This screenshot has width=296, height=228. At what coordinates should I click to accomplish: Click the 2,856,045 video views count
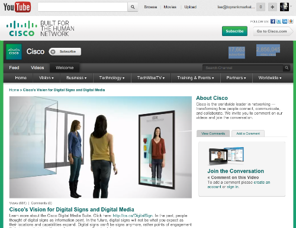(x=268, y=51)
